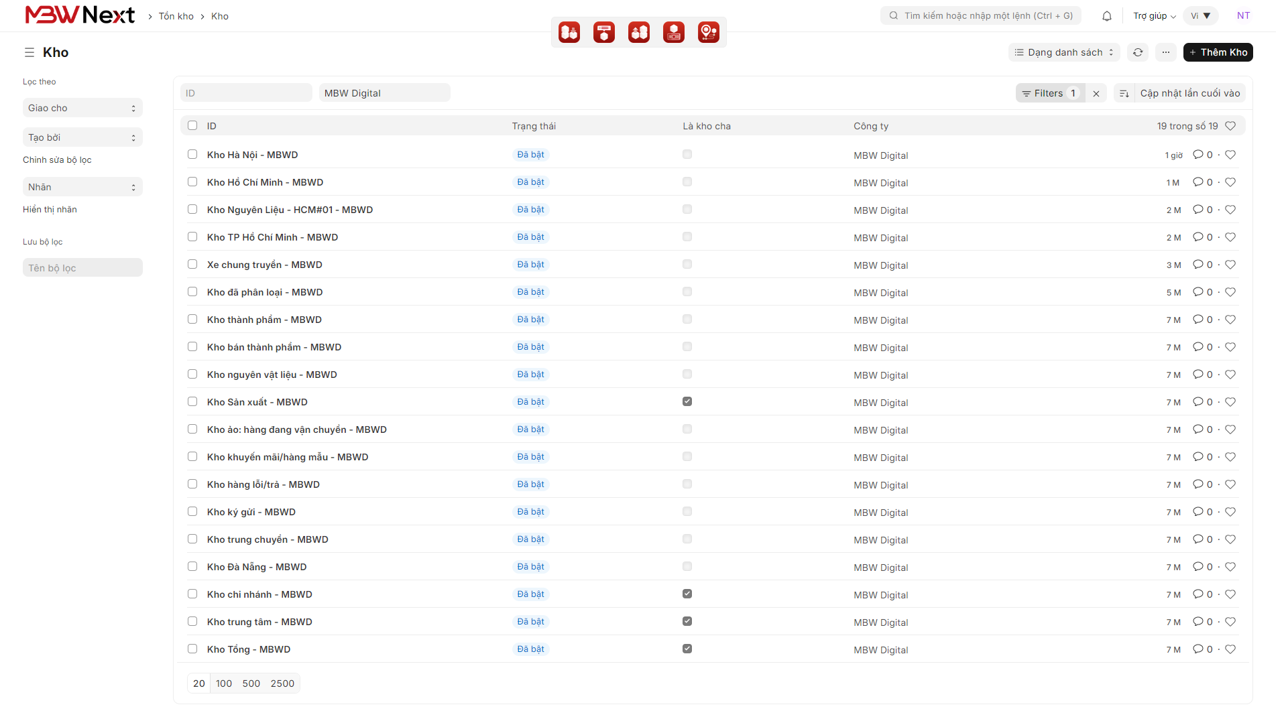Click the Kho breadcrumb item
This screenshot has height=721, width=1286.
coord(220,16)
